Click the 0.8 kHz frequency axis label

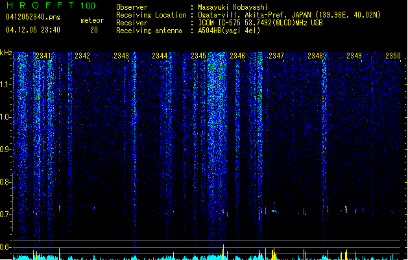pyautogui.click(x=5, y=182)
